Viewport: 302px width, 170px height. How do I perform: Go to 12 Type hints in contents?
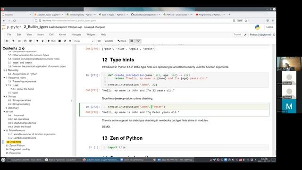click(14, 142)
